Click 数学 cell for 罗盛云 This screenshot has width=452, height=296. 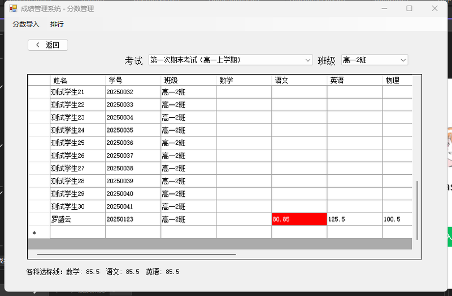tap(244, 219)
